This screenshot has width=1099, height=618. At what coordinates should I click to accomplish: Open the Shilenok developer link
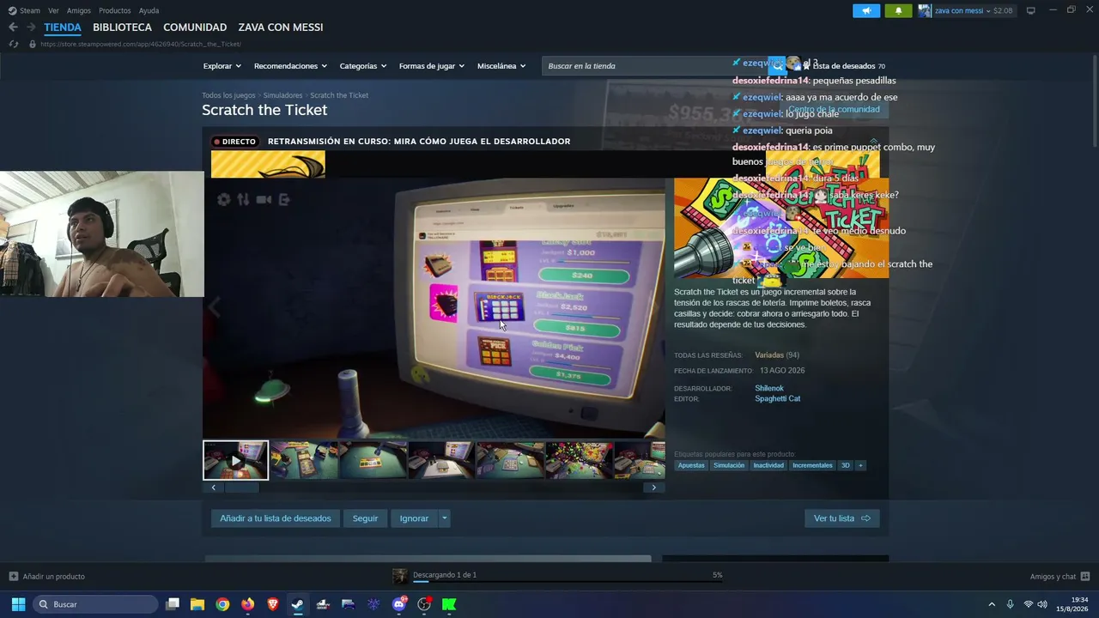click(x=769, y=389)
